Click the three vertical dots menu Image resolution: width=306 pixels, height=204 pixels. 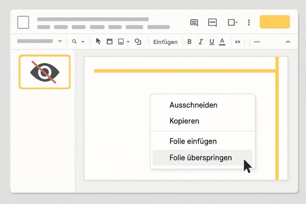[249, 23]
